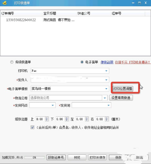Open the 电子面单模板 template dropdown
The width and height of the screenshot is (151, 164).
pyautogui.click(x=70, y=89)
